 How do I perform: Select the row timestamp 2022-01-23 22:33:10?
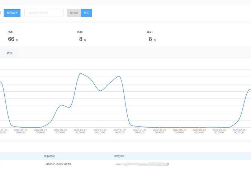pos(58,164)
